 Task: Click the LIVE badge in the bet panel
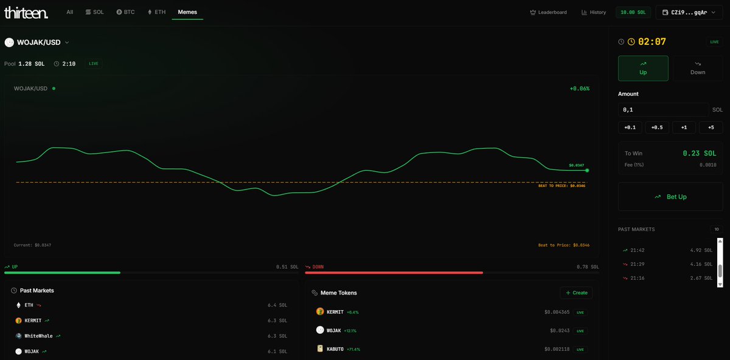714,42
